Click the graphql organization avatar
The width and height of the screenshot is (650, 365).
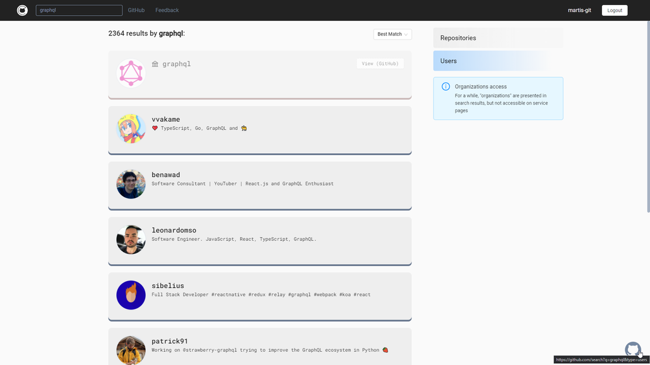131,73
